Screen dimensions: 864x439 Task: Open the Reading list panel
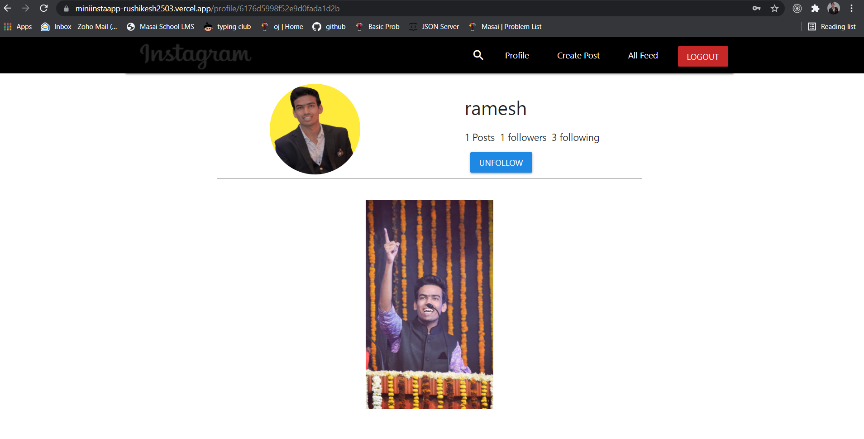click(832, 27)
